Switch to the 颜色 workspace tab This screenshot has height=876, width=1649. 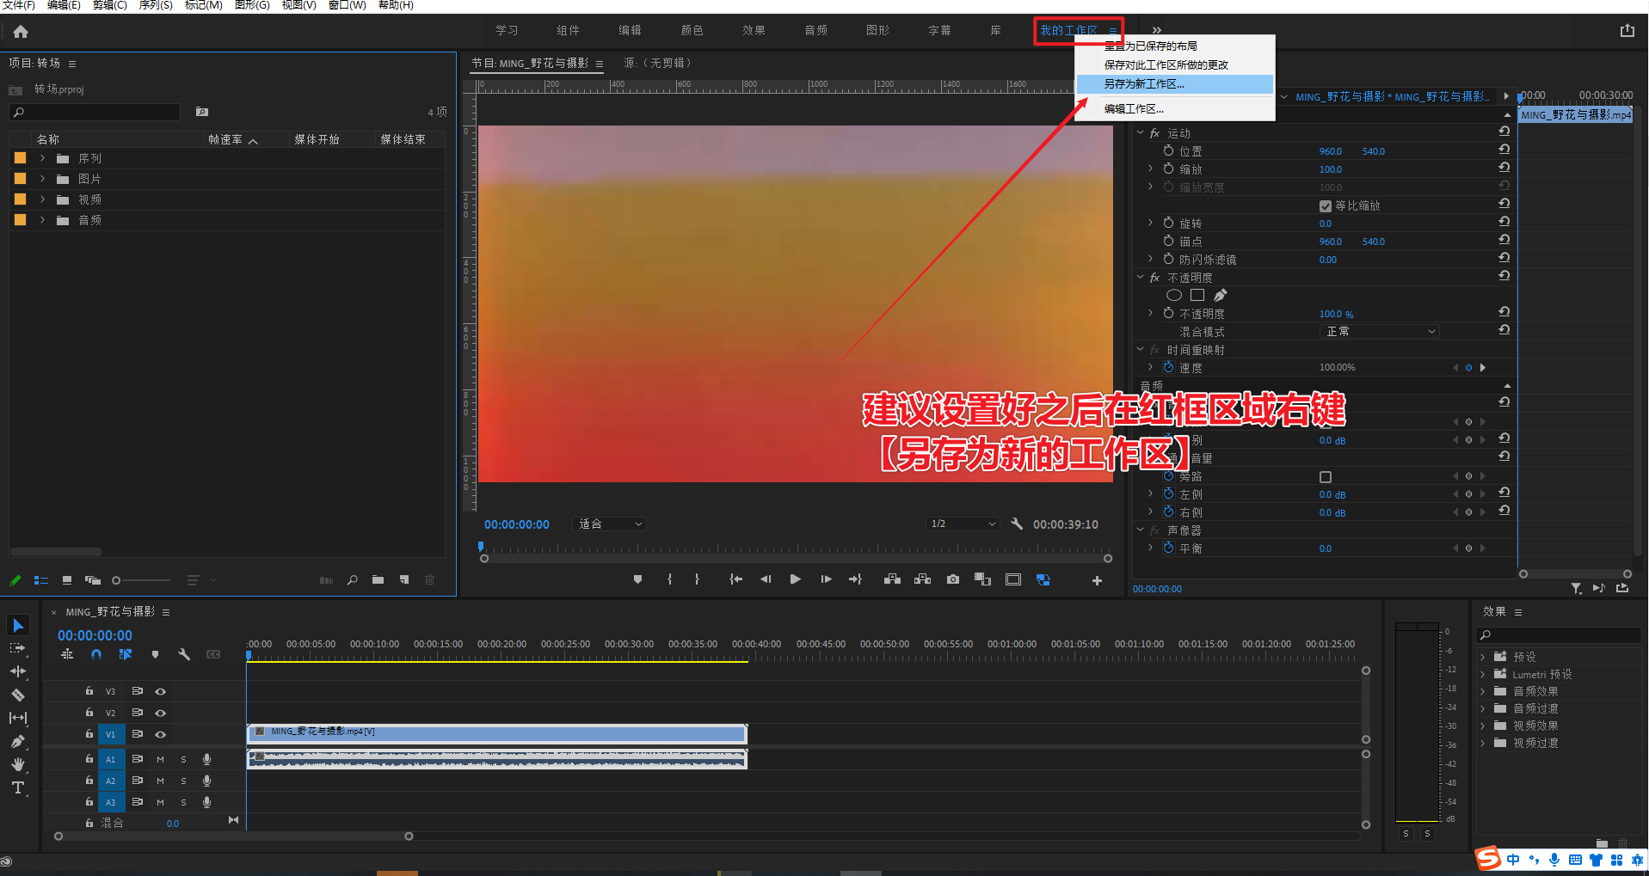tap(692, 31)
